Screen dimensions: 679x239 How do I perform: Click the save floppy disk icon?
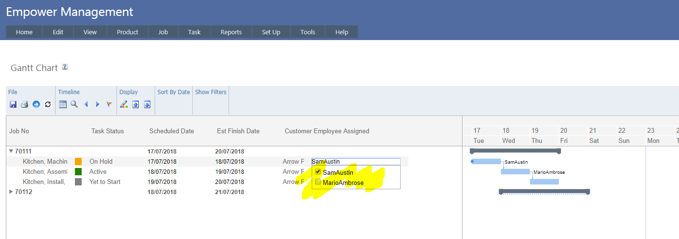13,104
